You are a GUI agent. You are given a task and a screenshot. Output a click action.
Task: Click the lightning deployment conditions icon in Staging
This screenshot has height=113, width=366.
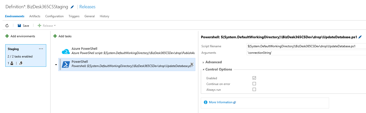tap(21, 63)
